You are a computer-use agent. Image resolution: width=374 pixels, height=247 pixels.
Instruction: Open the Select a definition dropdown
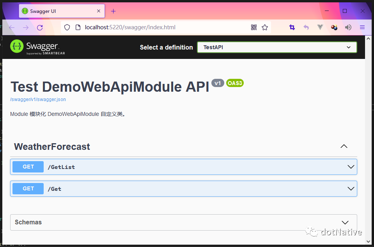(277, 47)
